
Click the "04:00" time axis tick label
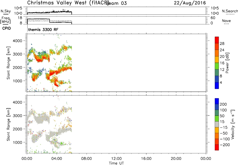[x=57, y=159]
